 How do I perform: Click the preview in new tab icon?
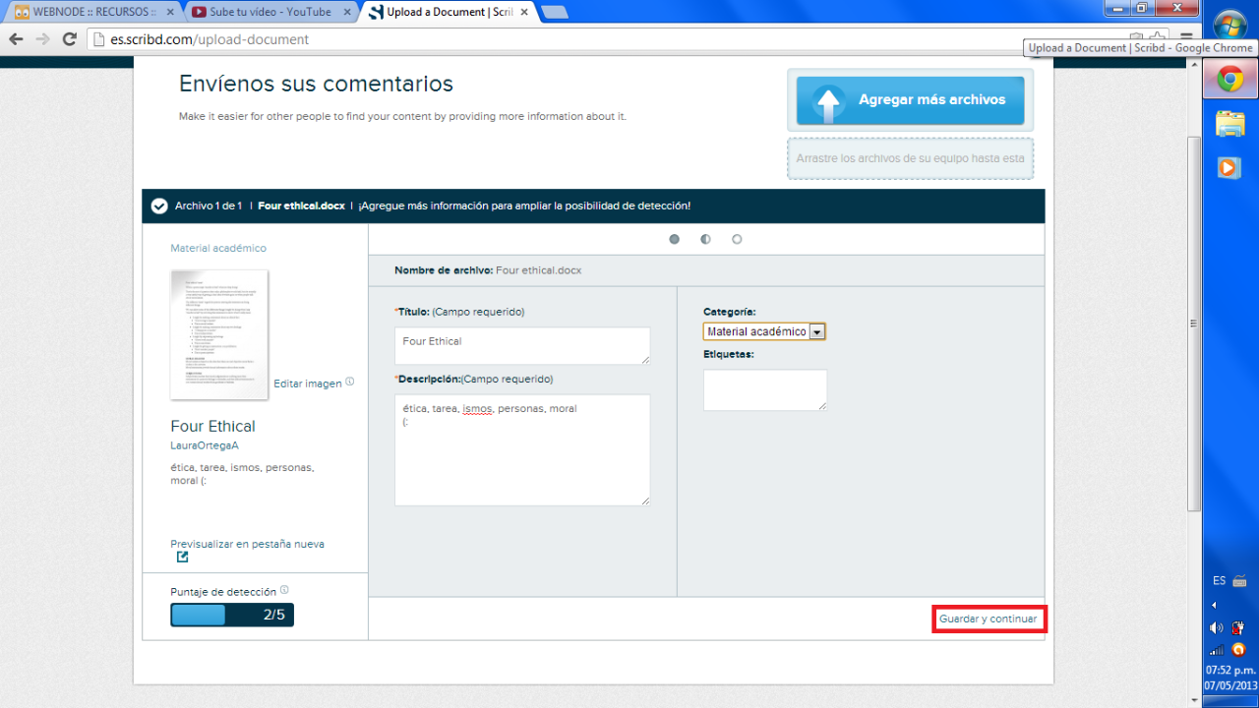click(182, 558)
